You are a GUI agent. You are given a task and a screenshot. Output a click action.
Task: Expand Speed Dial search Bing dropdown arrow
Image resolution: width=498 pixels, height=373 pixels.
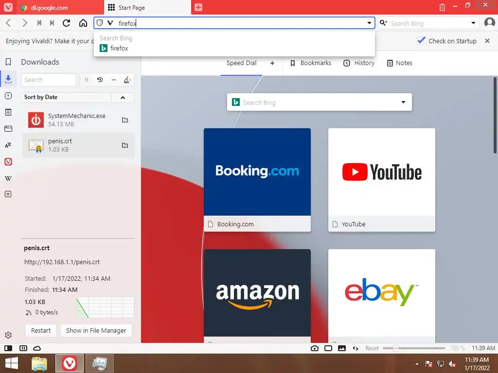403,102
